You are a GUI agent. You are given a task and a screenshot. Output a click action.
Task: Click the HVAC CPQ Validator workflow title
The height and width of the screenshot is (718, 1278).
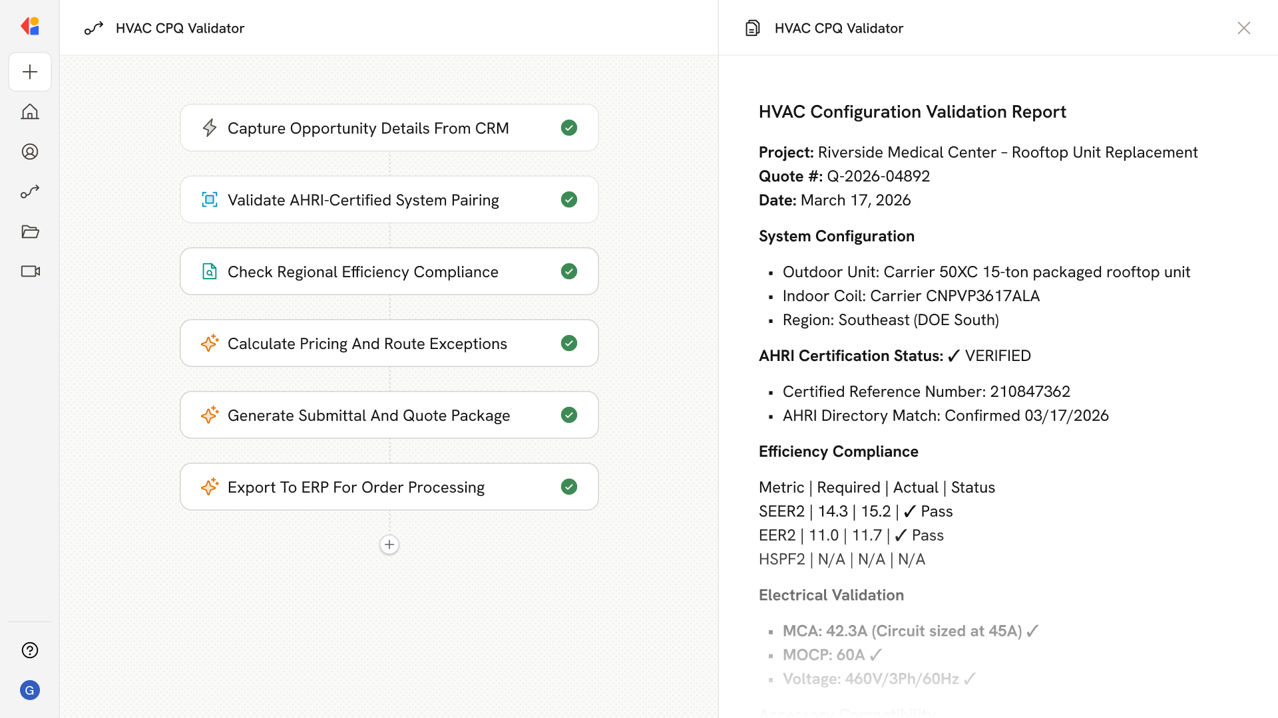tap(180, 28)
